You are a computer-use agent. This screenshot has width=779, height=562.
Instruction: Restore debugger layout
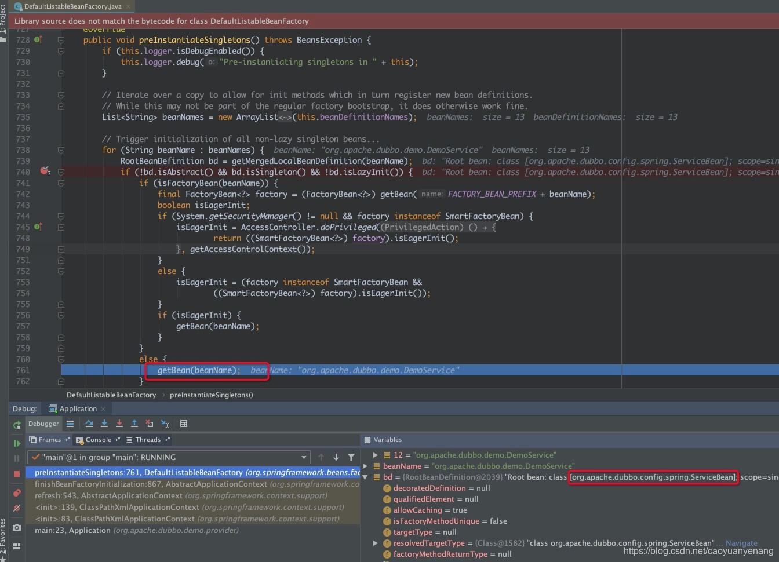pyautogui.click(x=17, y=546)
